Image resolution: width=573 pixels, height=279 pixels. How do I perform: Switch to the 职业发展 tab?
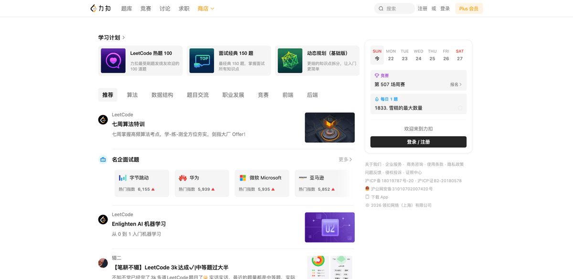[233, 95]
